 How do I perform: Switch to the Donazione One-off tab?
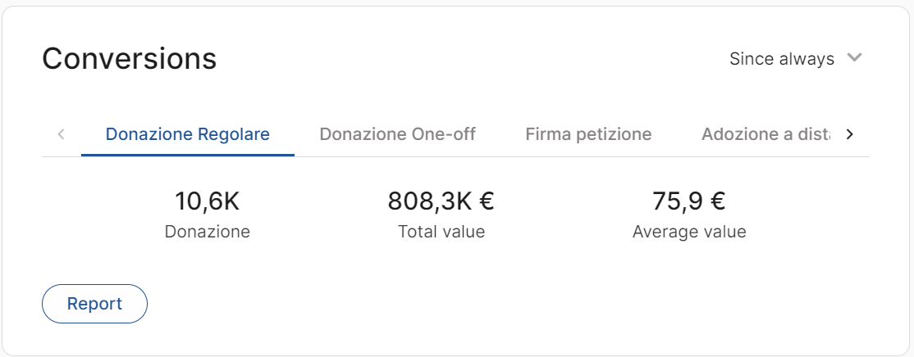[x=397, y=134]
